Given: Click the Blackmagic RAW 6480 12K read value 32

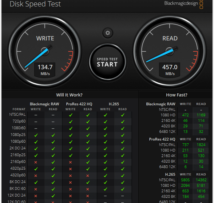Looking at the screenshot, I should (201, 132).
